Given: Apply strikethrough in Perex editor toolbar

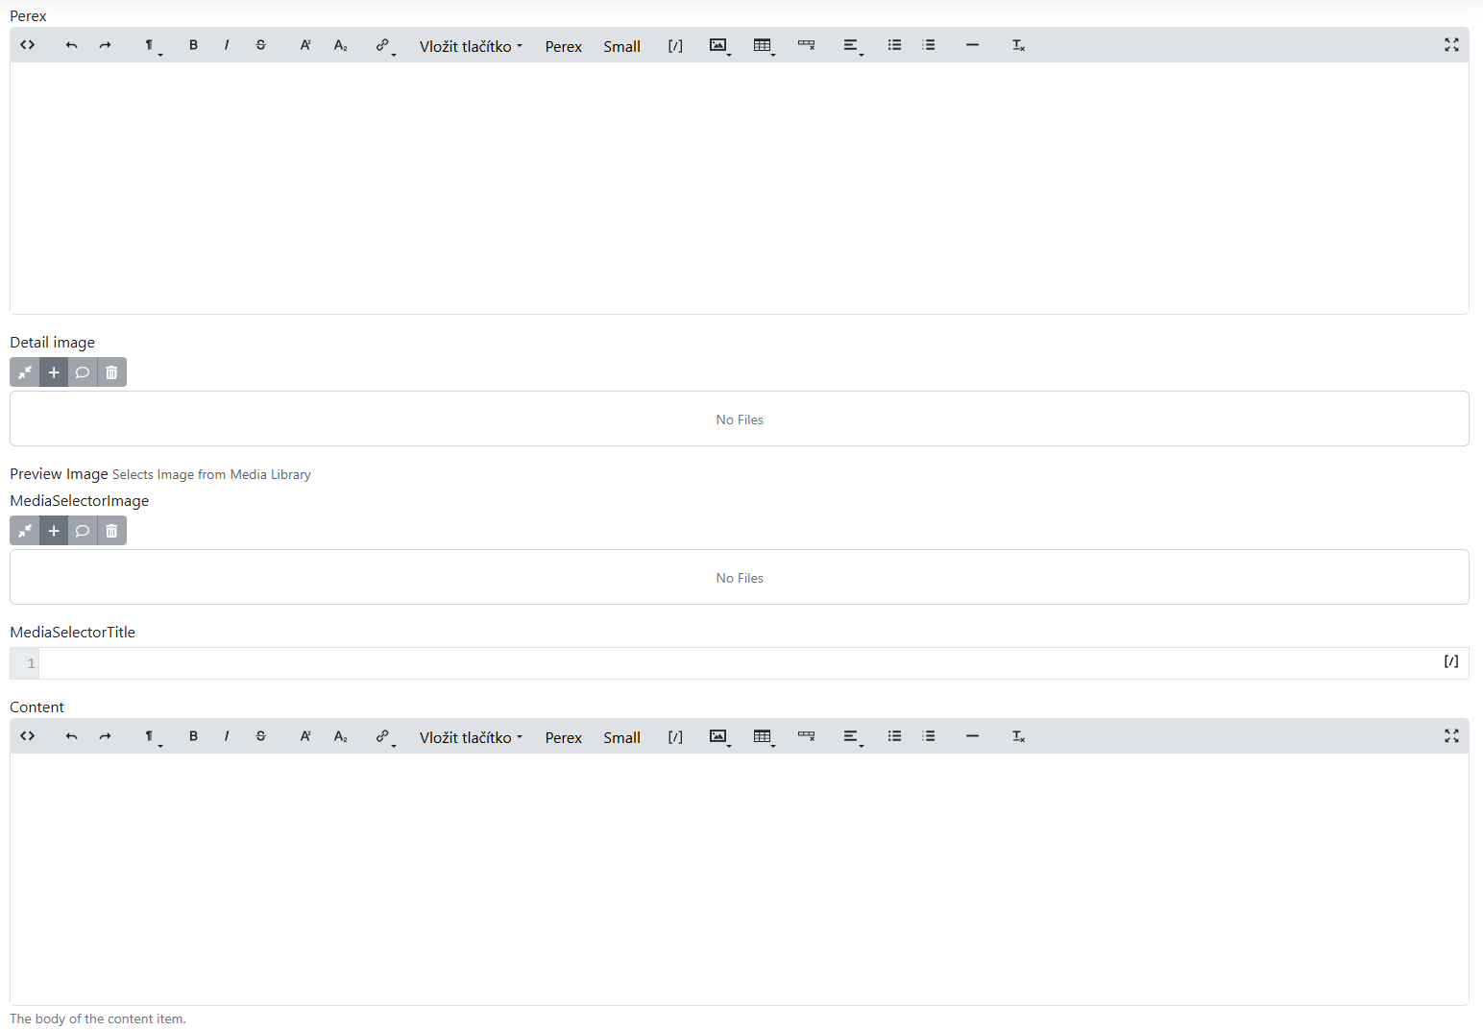Looking at the screenshot, I should (260, 45).
